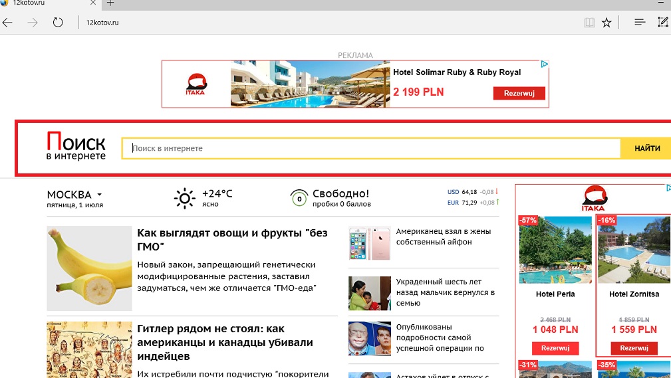This screenshot has height=378, width=671.
Task: Open the Hub lines icon
Action: 640,23
